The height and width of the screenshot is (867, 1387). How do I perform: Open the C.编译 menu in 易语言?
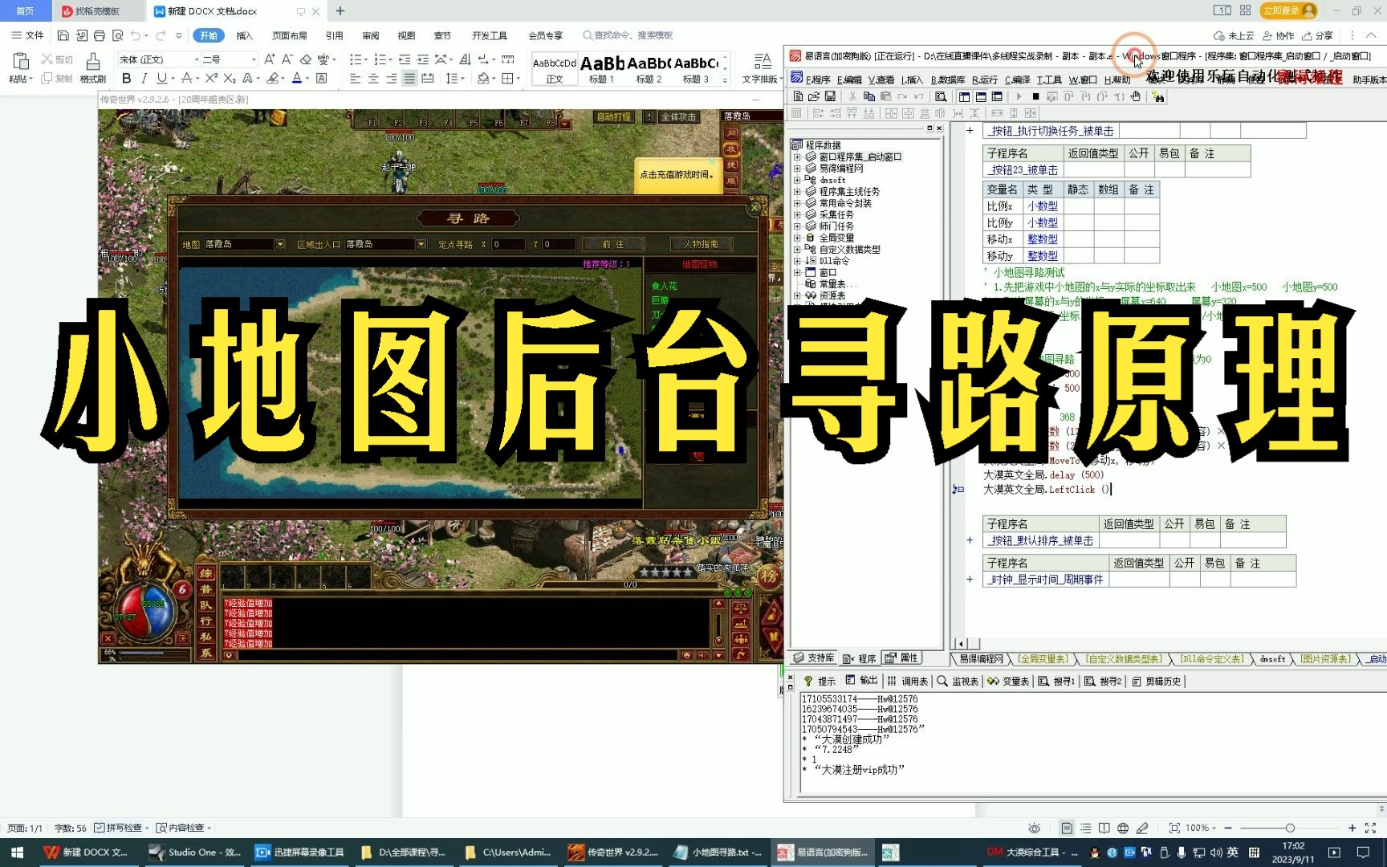point(1018,79)
